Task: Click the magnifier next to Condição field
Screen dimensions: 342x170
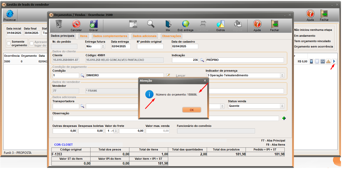Action: click(82, 75)
